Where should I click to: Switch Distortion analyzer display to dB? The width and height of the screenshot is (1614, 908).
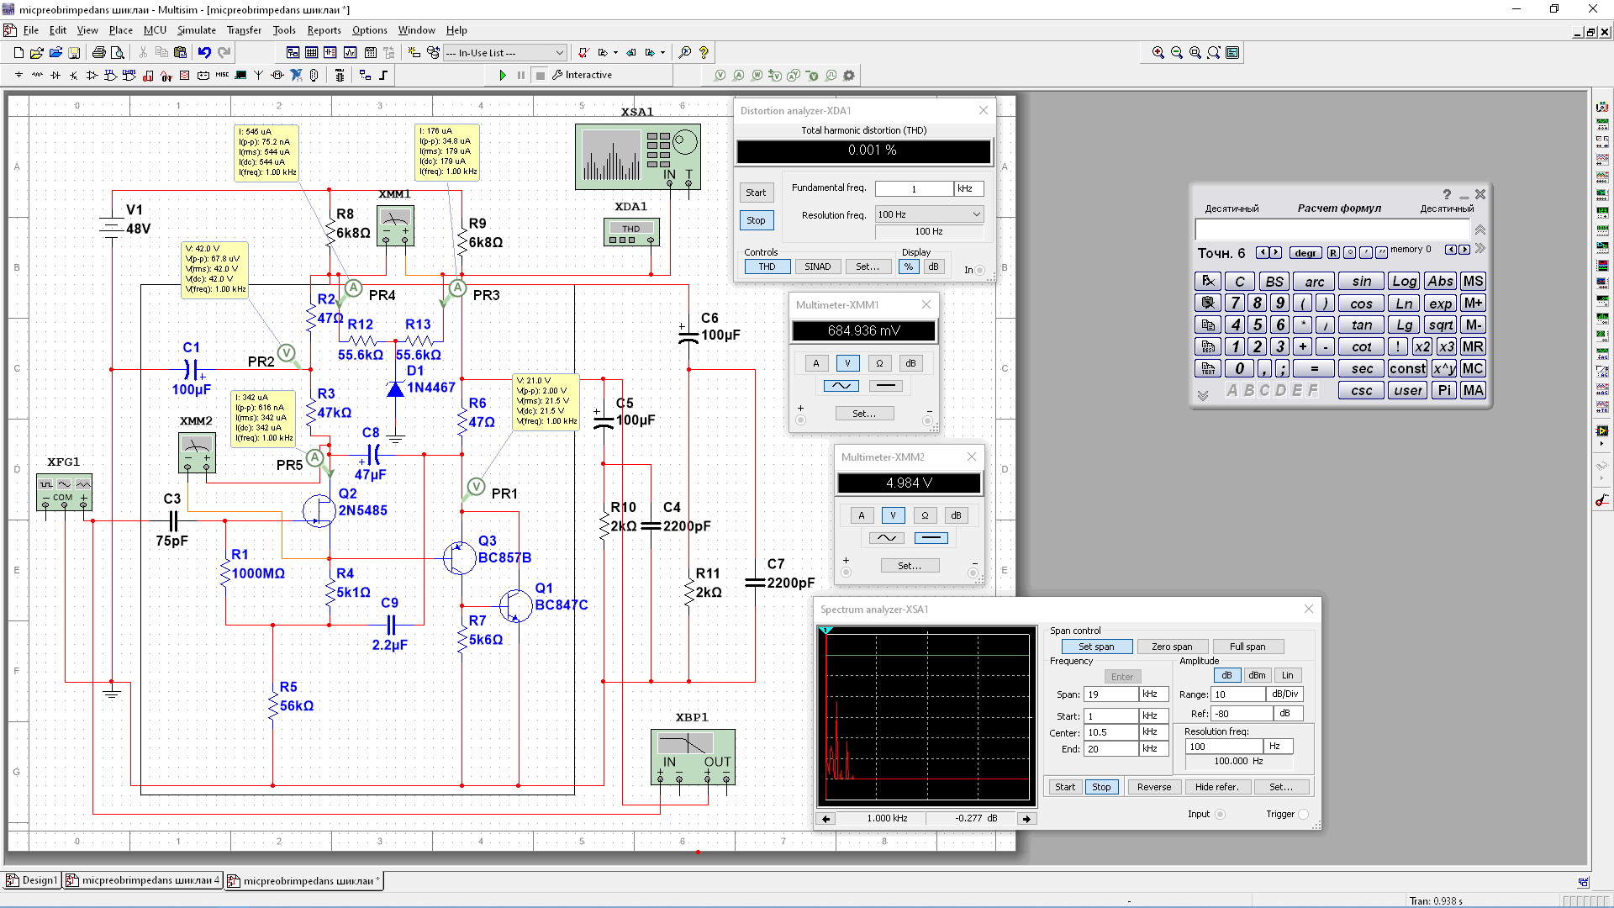[933, 267]
